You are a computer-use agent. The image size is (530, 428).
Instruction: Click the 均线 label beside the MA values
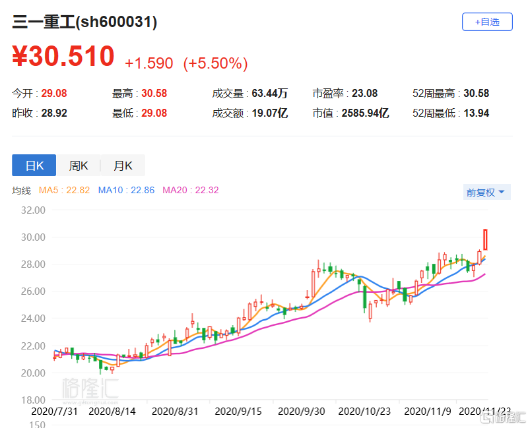pos(22,191)
